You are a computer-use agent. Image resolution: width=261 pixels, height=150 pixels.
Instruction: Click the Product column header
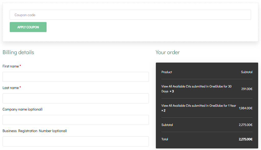coord(167,72)
